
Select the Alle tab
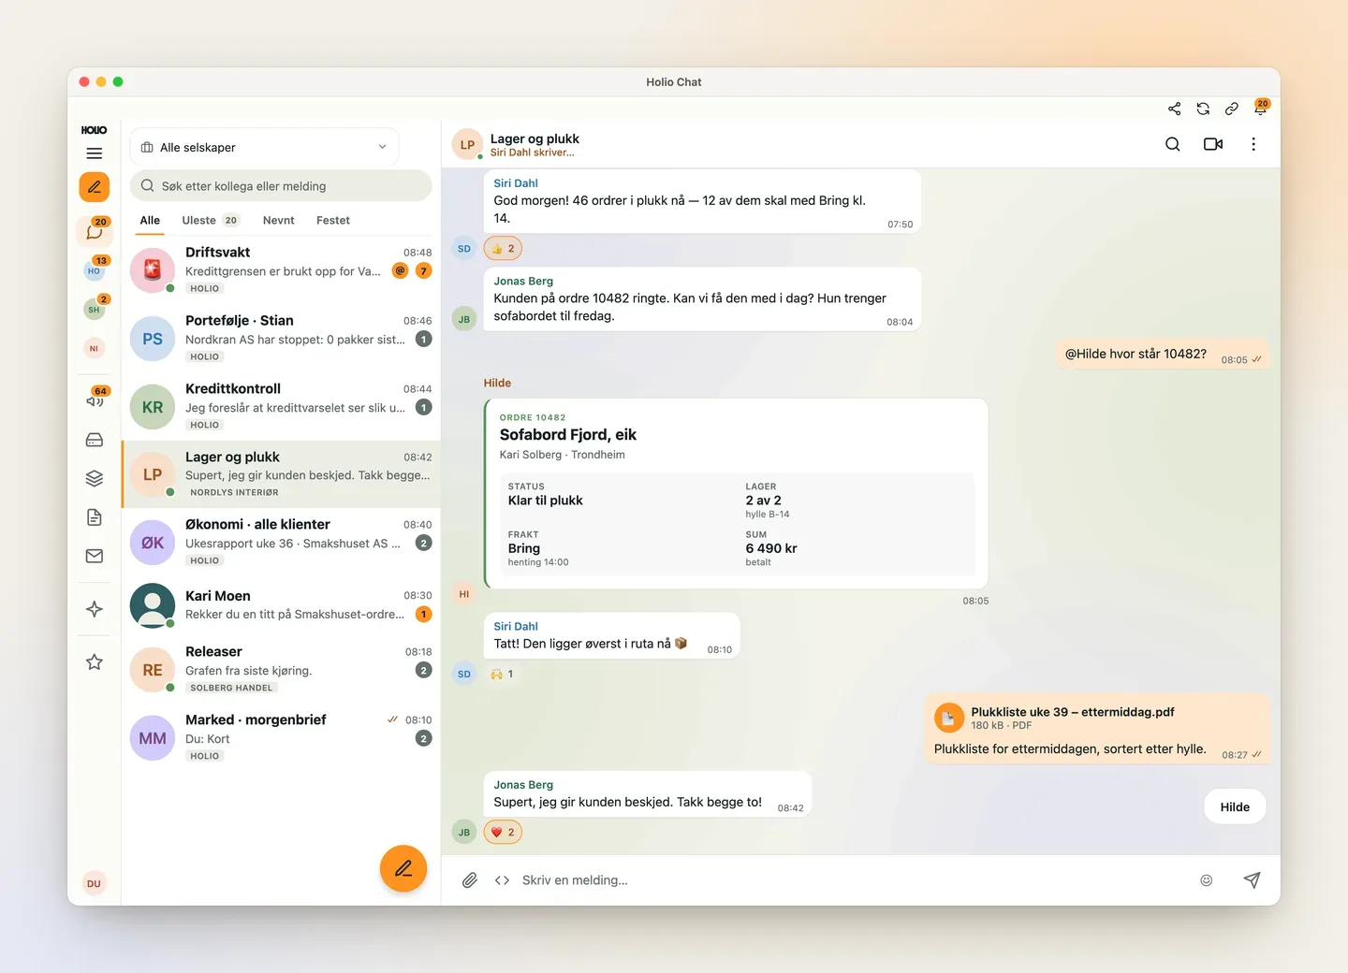[150, 221]
